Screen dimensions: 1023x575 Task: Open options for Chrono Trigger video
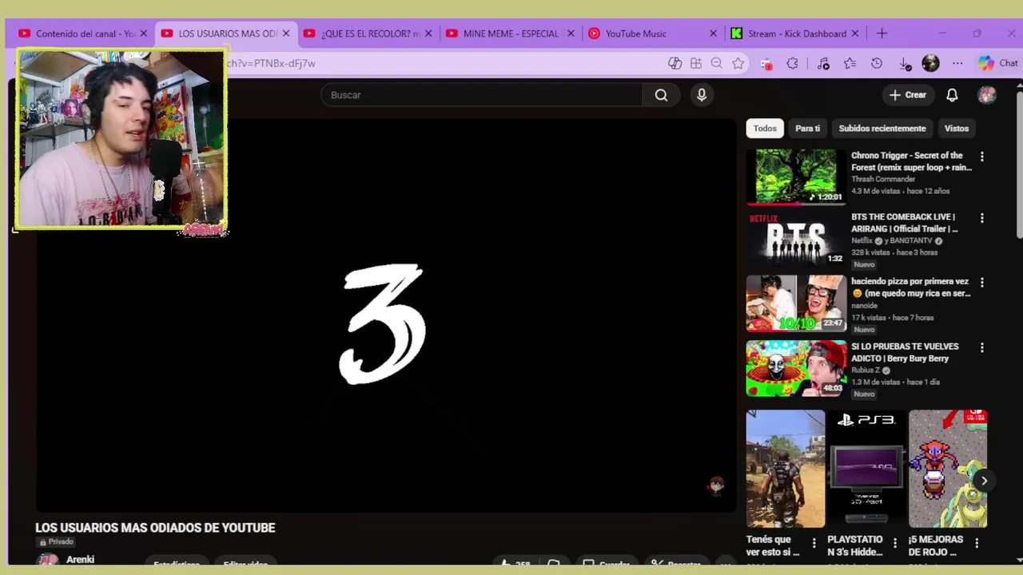click(x=982, y=157)
